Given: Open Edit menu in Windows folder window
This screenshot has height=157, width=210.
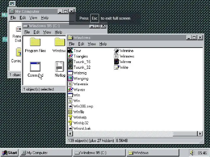Looking at the screenshot, I should pyautogui.click(x=81, y=44).
